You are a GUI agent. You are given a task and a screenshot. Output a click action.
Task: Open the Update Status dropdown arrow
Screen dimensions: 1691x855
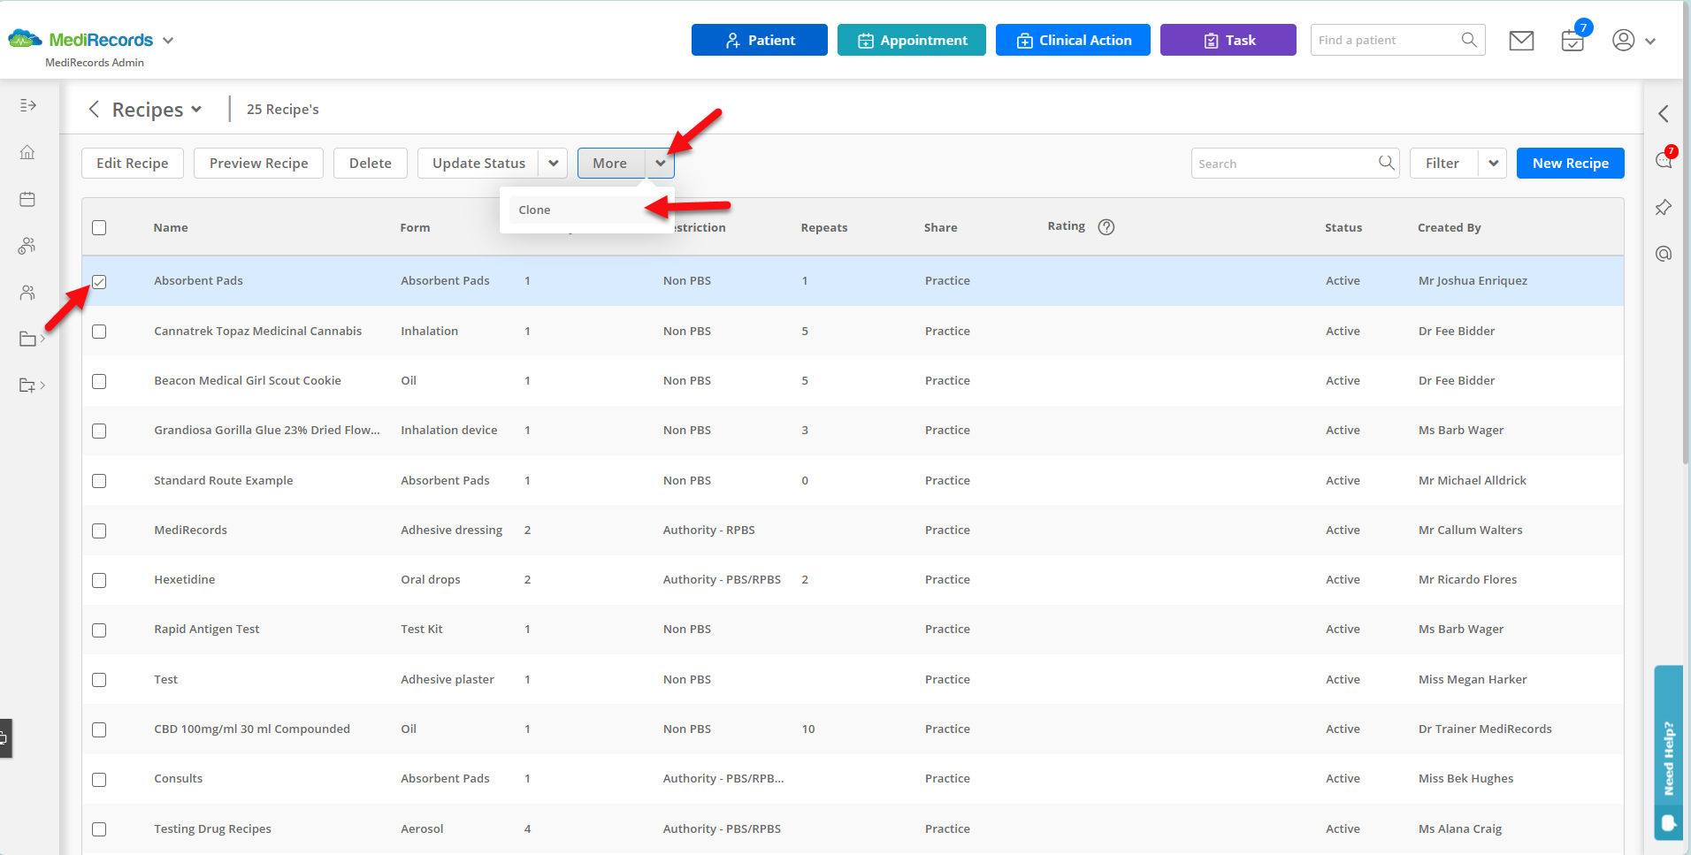(553, 163)
